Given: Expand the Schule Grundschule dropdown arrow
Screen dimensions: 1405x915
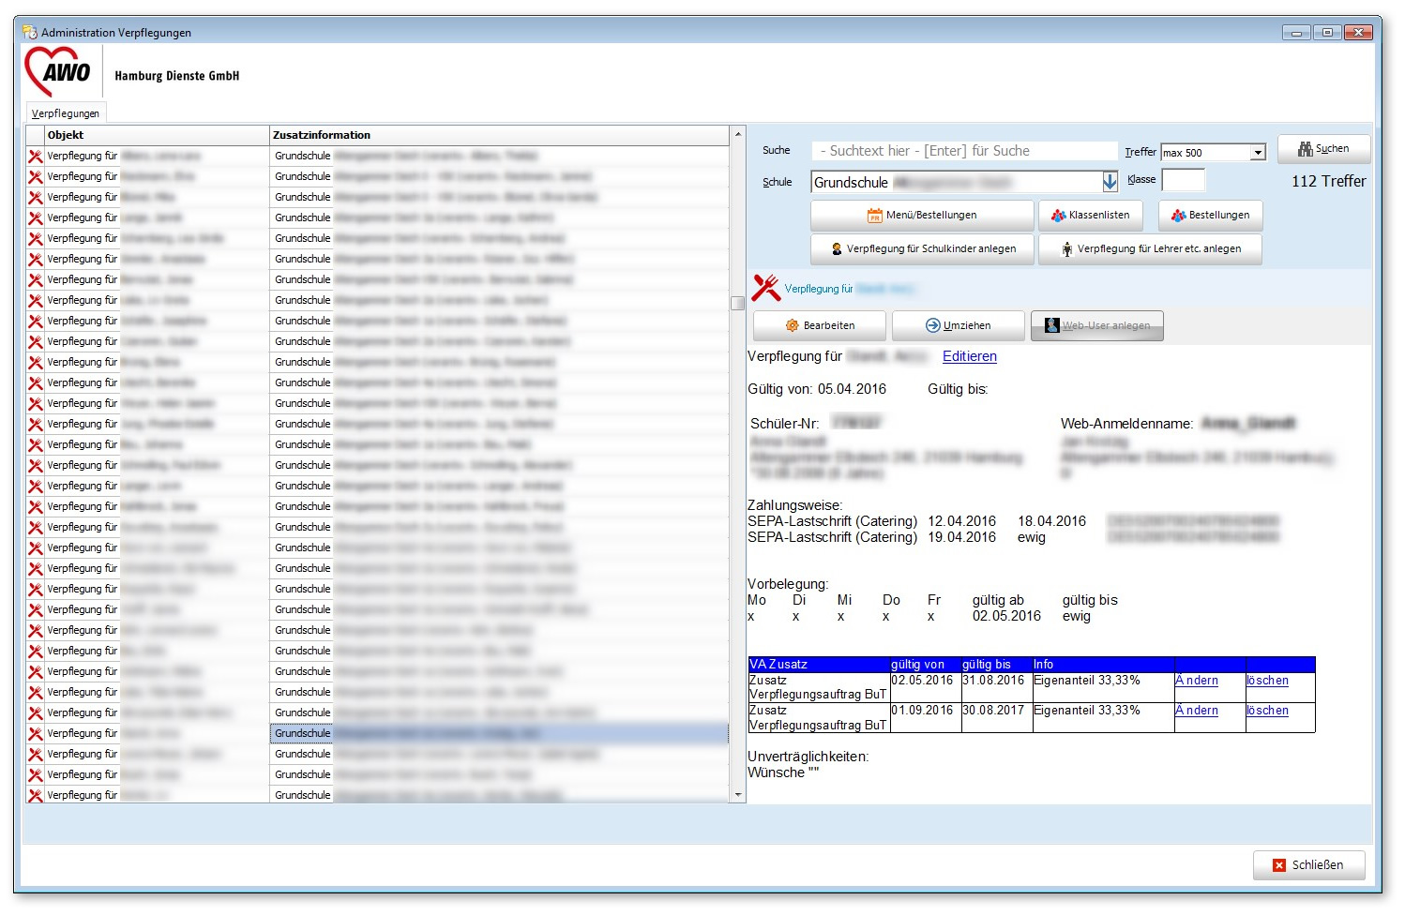Looking at the screenshot, I should pos(1110,182).
